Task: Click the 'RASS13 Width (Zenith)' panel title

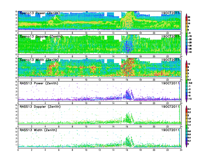Action: click(x=38, y=130)
